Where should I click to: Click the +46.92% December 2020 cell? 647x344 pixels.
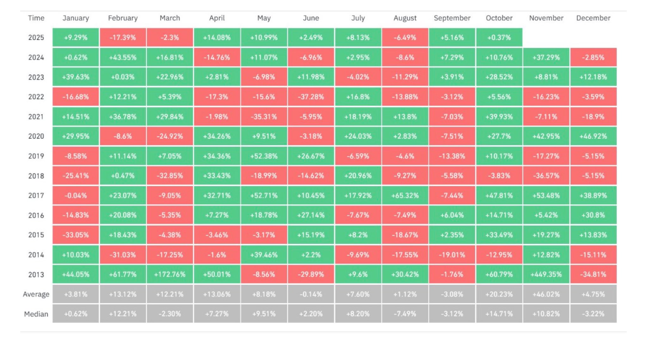tap(593, 136)
